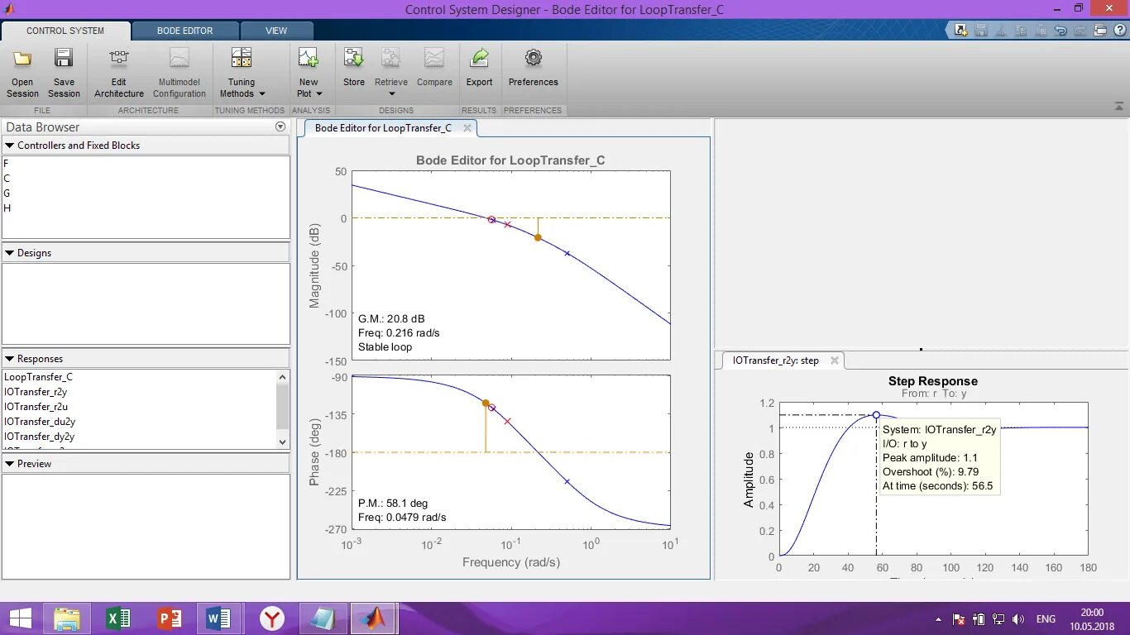Click the Compare designs icon
The width and height of the screenshot is (1130, 635).
(434, 58)
